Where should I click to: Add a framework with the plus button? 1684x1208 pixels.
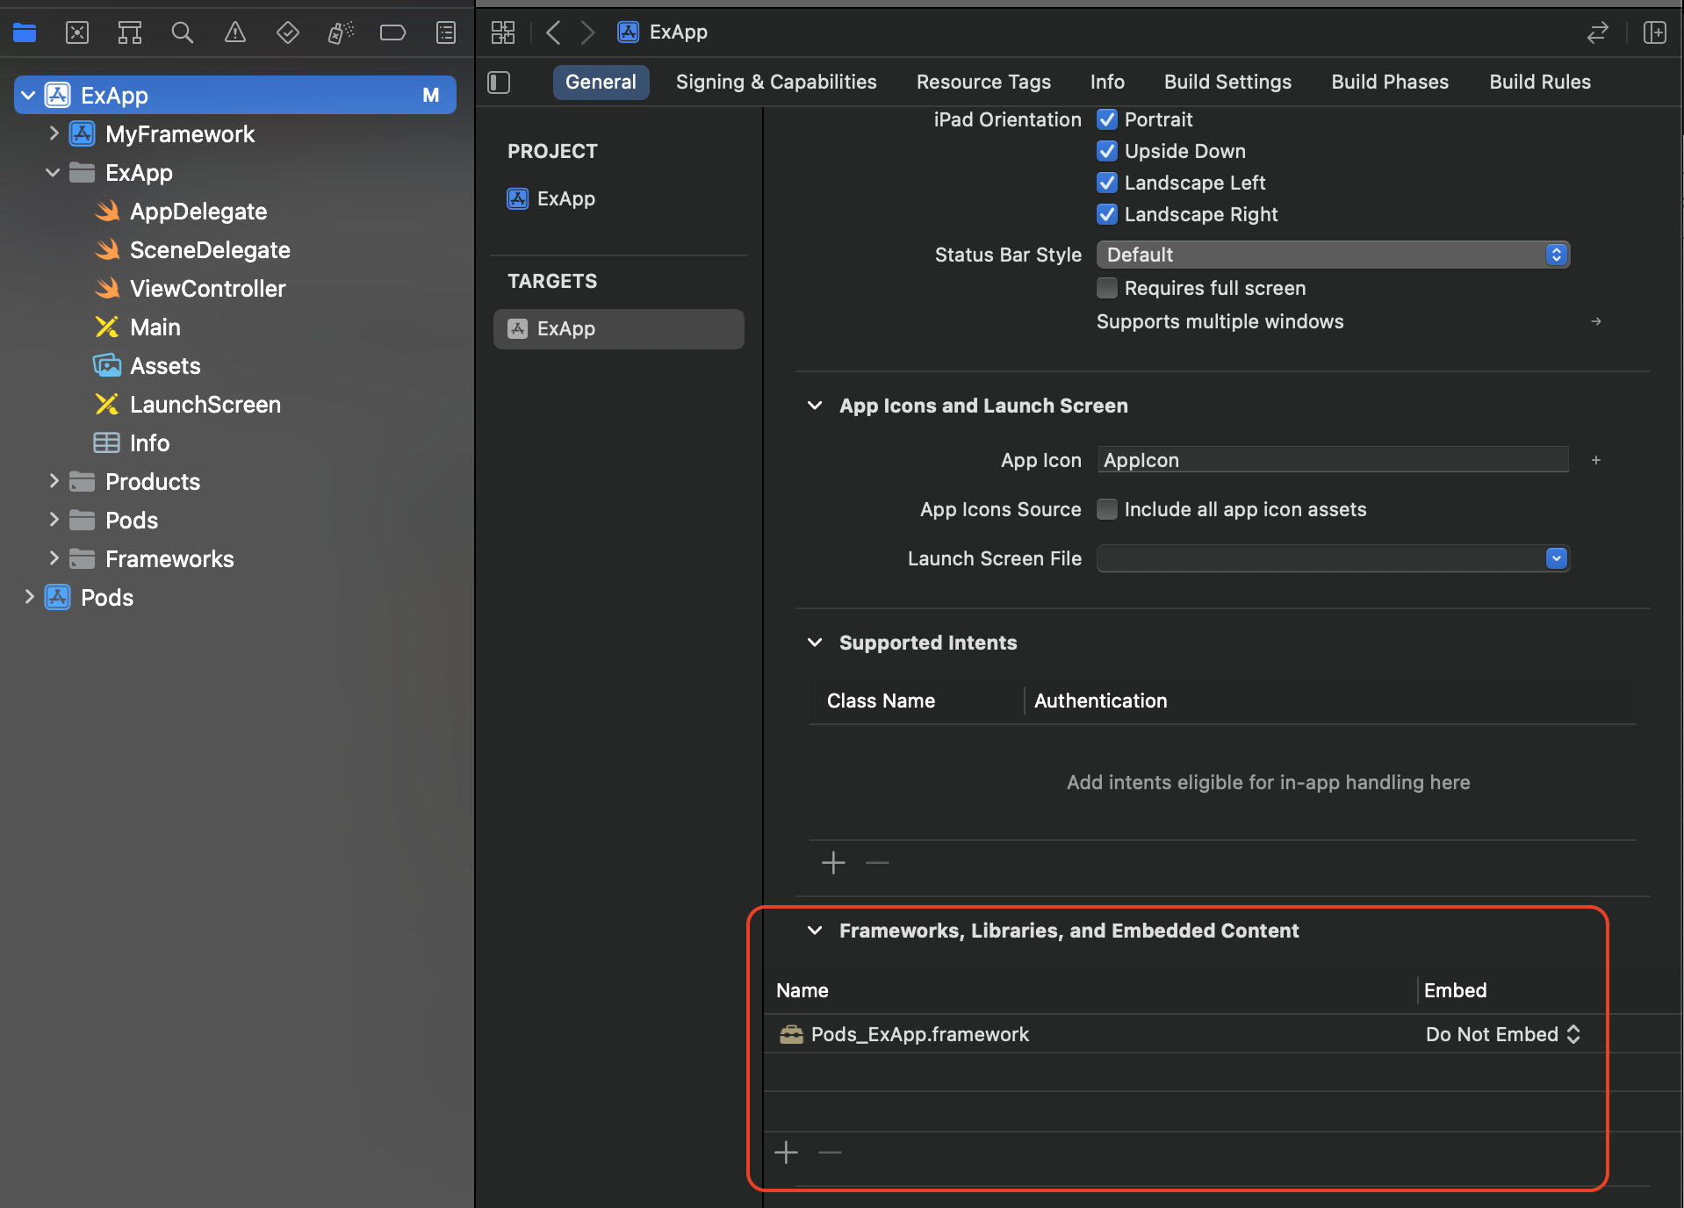point(787,1152)
